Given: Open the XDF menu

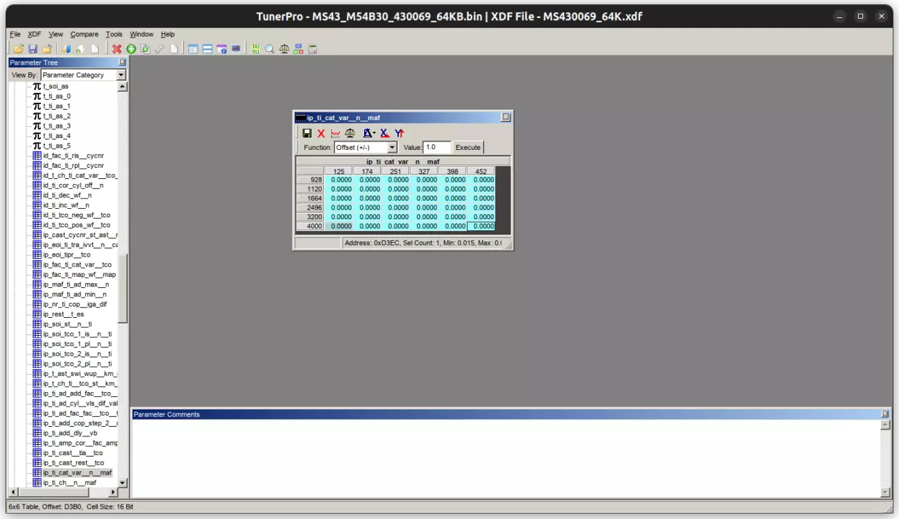Looking at the screenshot, I should click(34, 34).
